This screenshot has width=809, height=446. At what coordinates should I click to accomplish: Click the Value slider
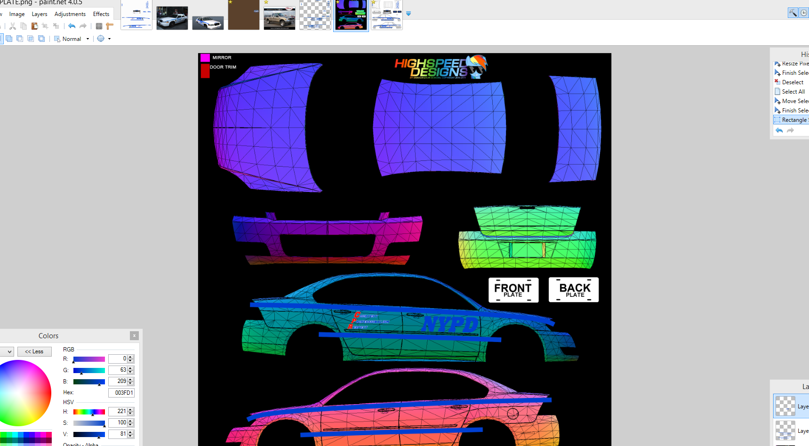coord(89,434)
